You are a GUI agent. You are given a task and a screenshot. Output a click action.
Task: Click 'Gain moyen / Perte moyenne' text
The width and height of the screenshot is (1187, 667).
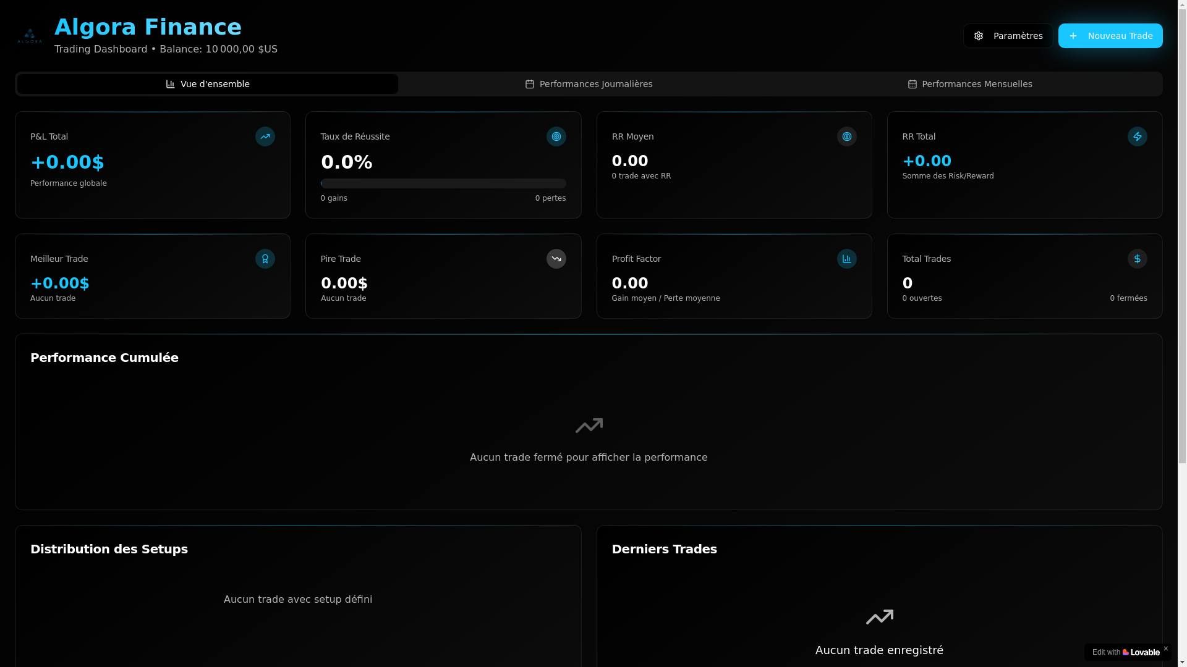[666, 298]
